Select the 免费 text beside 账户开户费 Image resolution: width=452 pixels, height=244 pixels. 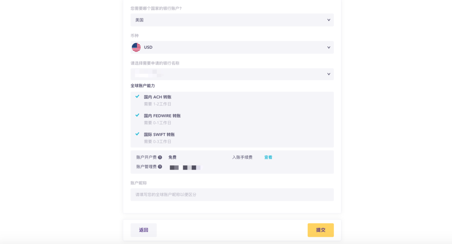pos(172,157)
